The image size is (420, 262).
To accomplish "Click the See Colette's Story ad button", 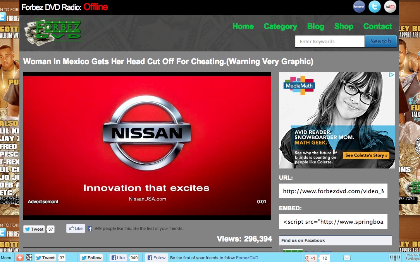I will 367,155.
